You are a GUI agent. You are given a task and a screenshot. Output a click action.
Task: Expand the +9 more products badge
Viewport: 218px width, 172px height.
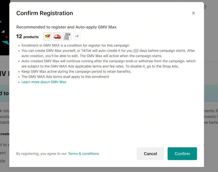coord(77,36)
